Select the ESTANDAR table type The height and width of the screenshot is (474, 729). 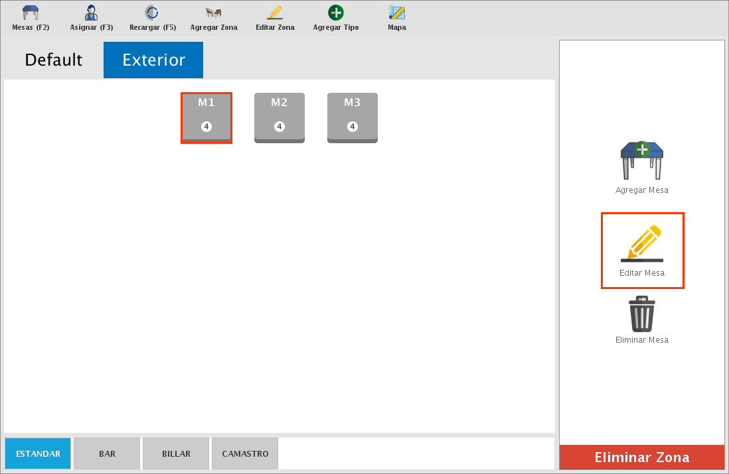[x=38, y=454]
